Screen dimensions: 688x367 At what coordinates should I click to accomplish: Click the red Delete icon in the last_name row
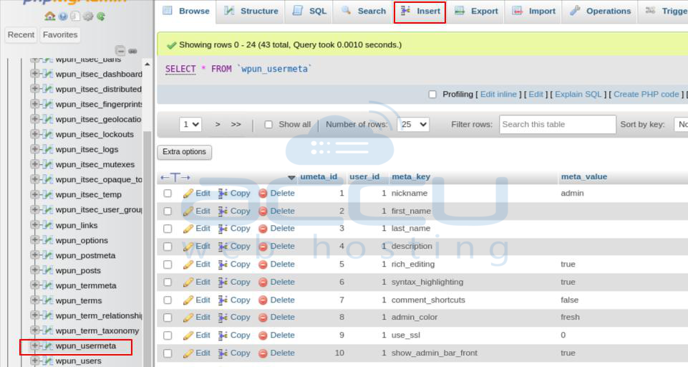[x=263, y=229]
